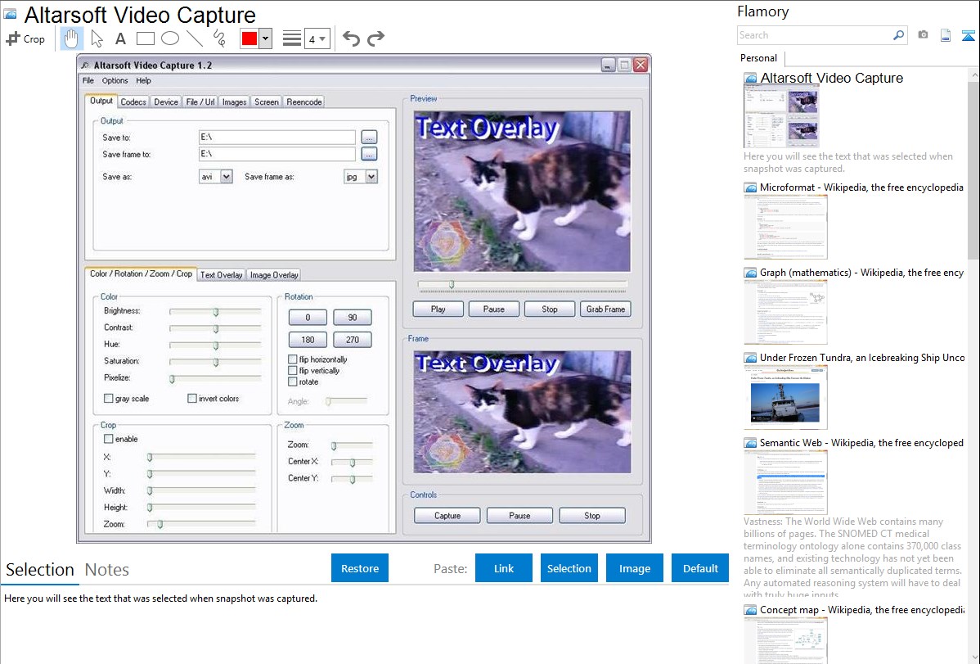Viewport: 980px width, 664px height.
Task: Click the Paste Image button
Action: pyautogui.click(x=634, y=568)
